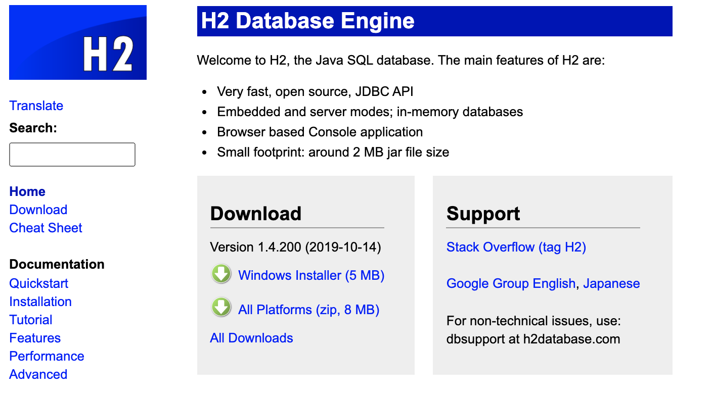This screenshot has width=713, height=400.
Task: Open the Japanese Google Group link
Action: (612, 283)
